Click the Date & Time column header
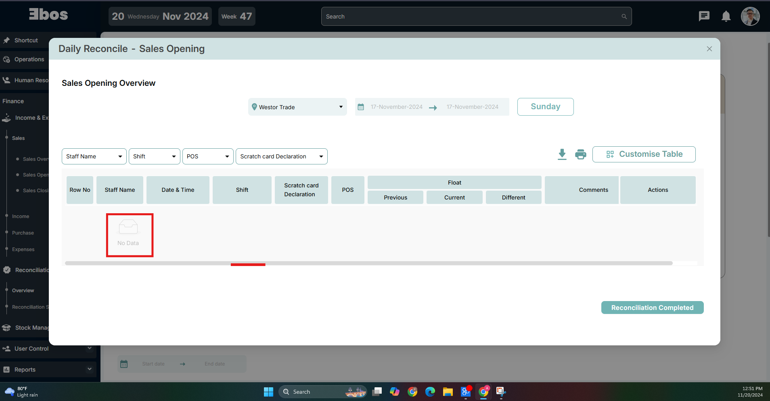 coord(178,190)
